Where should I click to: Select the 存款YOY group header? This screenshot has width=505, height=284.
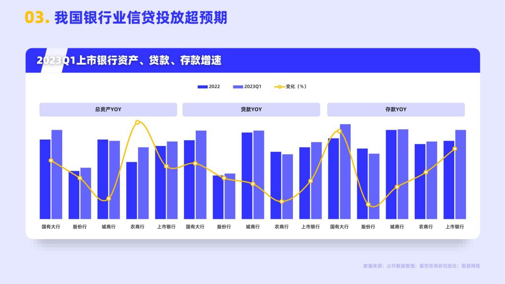[x=396, y=109]
